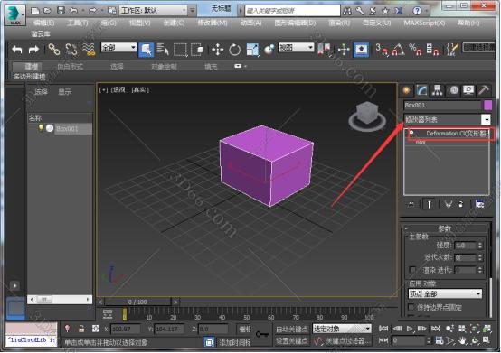This screenshot has height=353, width=501.
Task: Click the Select and Link chain icon
Action: pyautogui.click(x=54, y=50)
